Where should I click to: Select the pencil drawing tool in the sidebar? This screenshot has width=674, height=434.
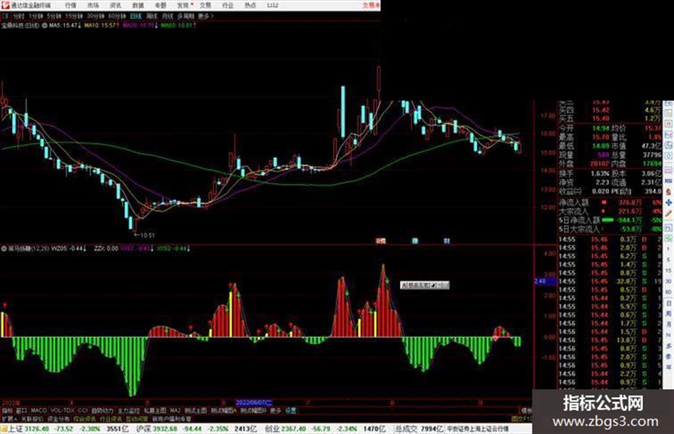point(668,213)
